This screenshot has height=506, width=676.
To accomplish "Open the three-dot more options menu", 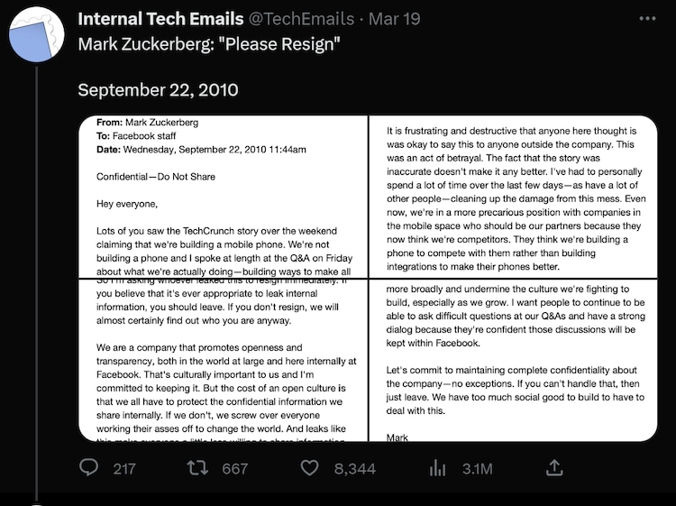I will [647, 18].
